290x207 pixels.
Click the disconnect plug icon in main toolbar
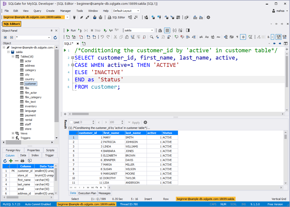pos(87,17)
